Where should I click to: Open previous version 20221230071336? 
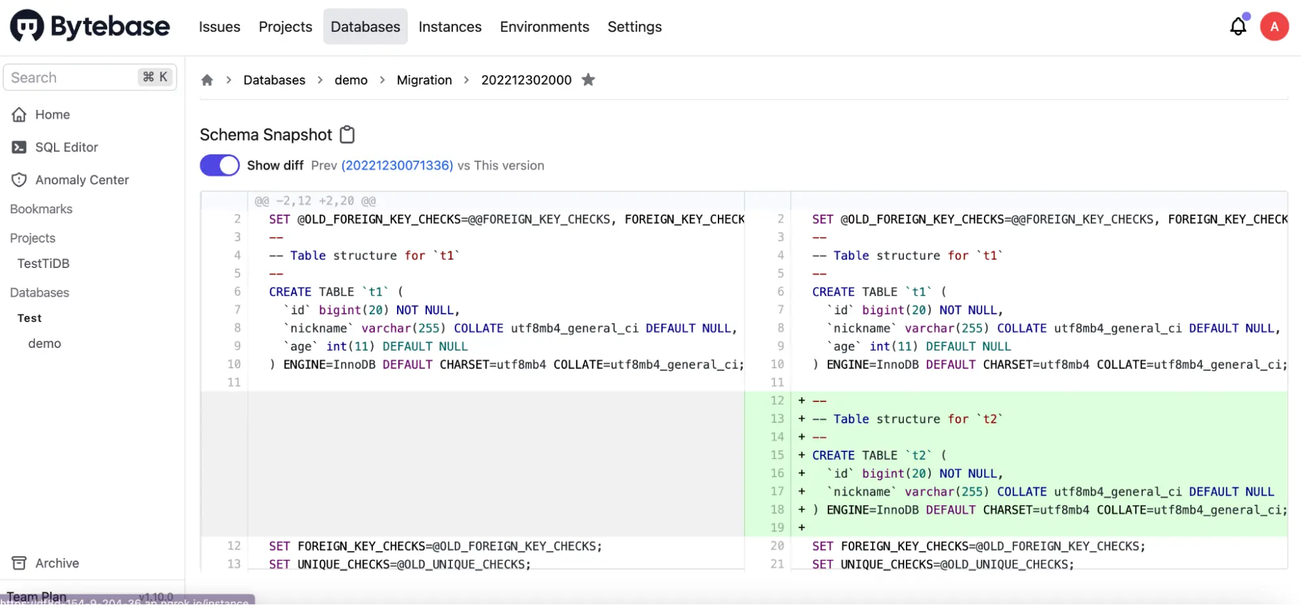(396, 165)
